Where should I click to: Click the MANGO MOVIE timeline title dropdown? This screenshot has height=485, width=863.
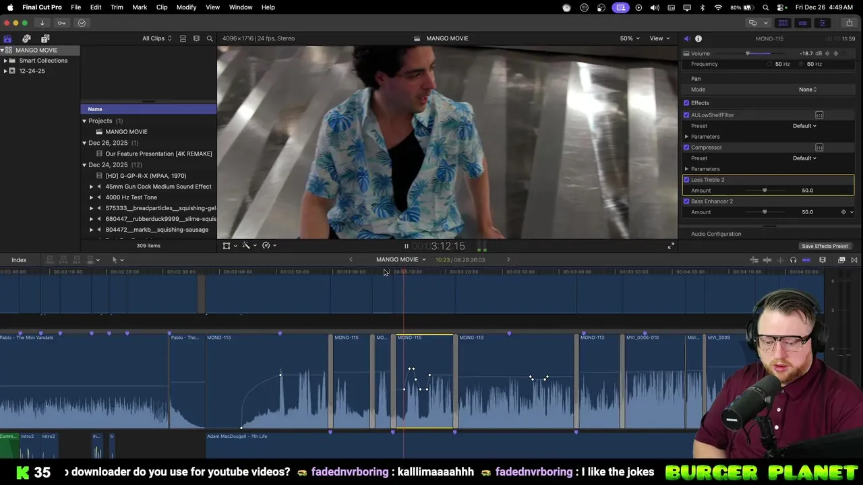[400, 259]
